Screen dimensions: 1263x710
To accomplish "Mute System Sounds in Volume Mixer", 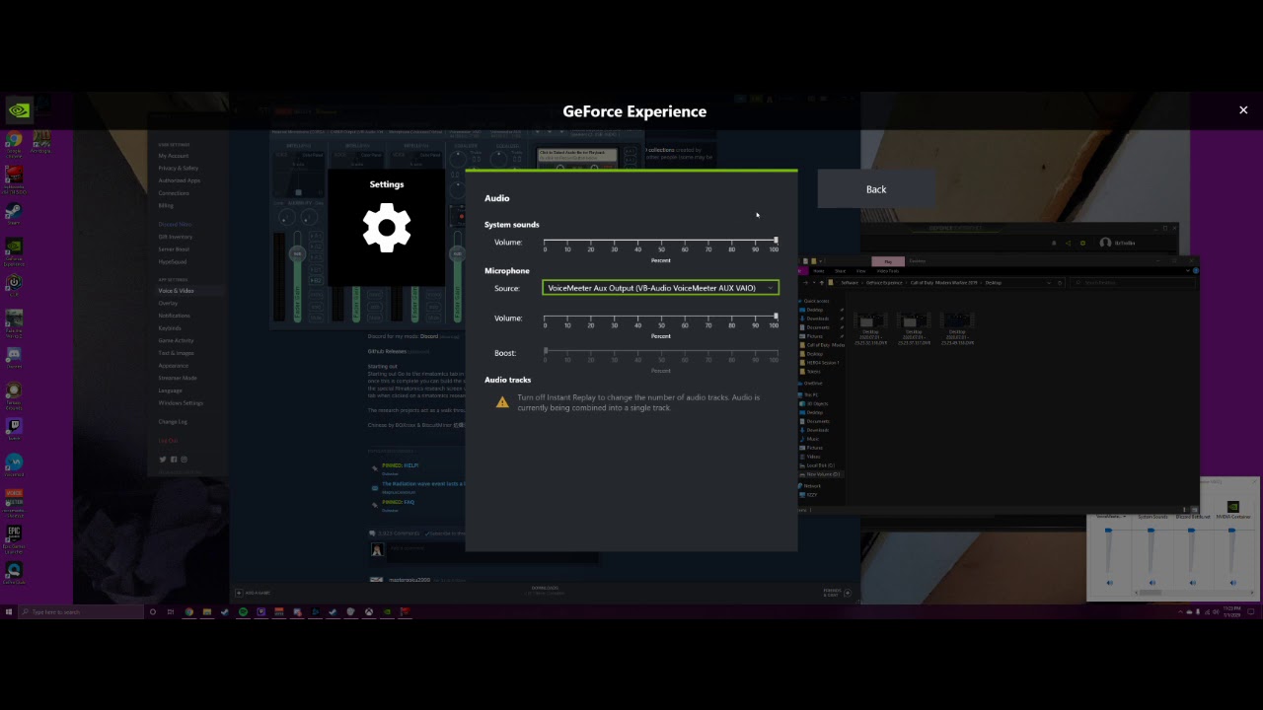I will [x=1152, y=583].
